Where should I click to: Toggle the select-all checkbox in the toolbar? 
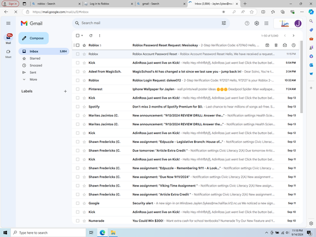pos(78,35)
